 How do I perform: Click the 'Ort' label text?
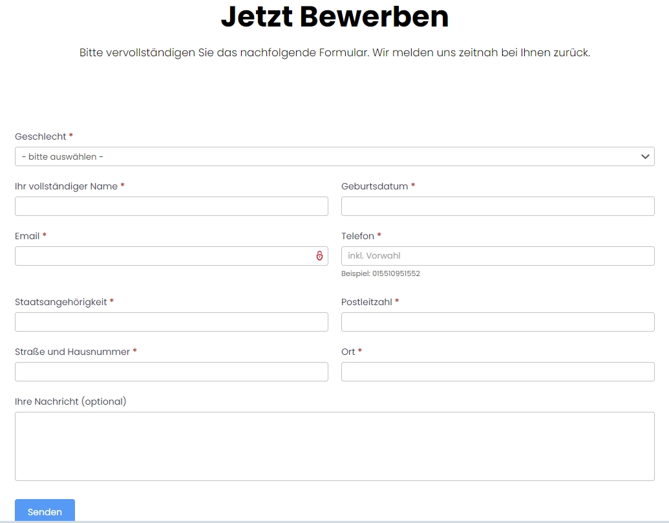click(348, 352)
